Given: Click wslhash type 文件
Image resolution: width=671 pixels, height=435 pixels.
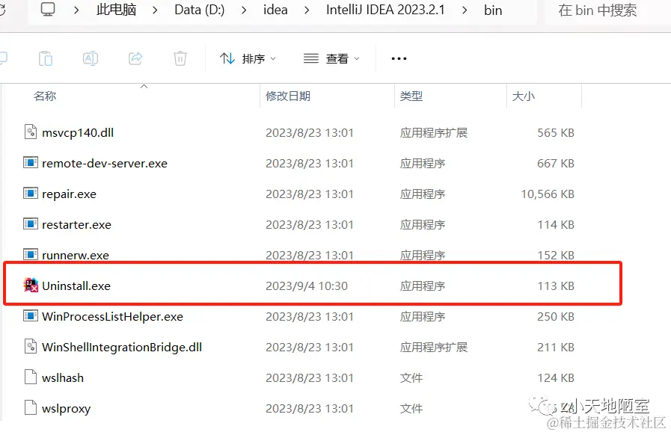Looking at the screenshot, I should pyautogui.click(x=411, y=377).
